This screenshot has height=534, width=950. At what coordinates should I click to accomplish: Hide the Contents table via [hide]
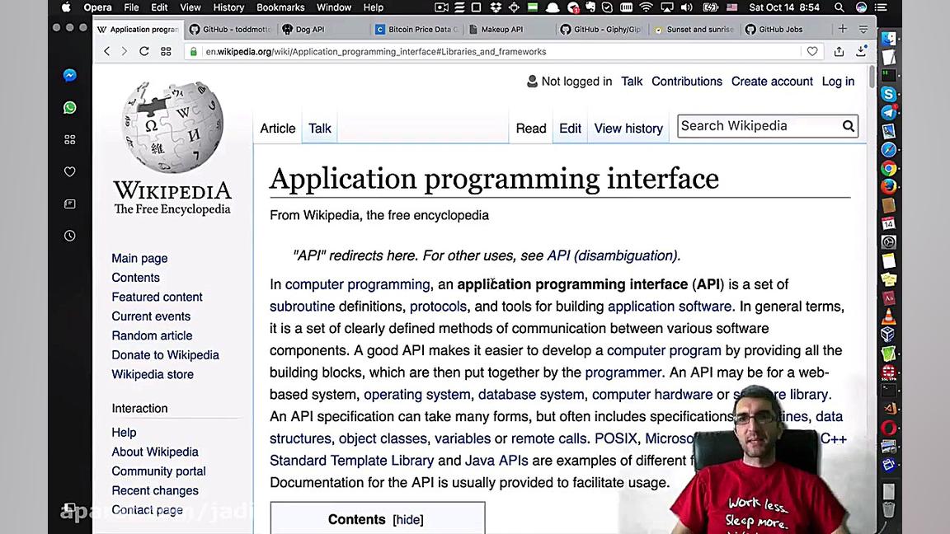[x=408, y=520]
